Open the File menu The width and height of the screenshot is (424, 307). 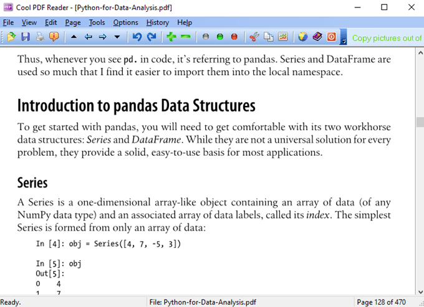8,22
